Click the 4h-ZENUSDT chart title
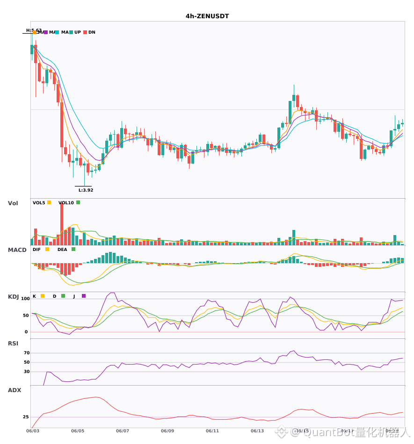Screen dimensions: 414x444 click(x=207, y=16)
